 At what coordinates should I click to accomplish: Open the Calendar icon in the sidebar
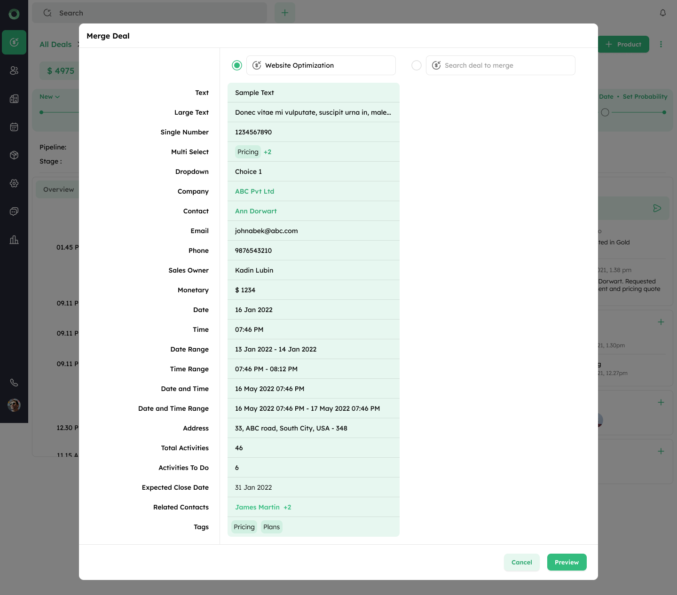14,127
